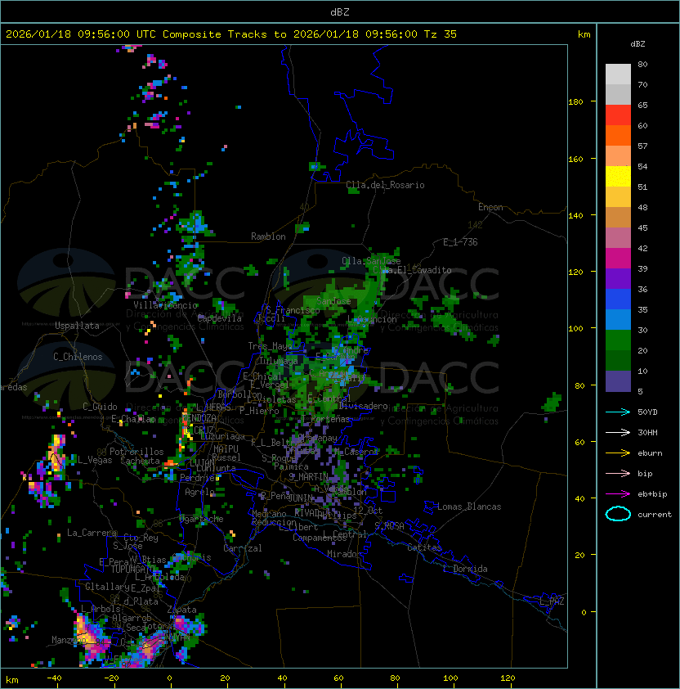Click the white 30HM arrow legend icon
Viewport: 680px width, 689px height.
pos(618,432)
